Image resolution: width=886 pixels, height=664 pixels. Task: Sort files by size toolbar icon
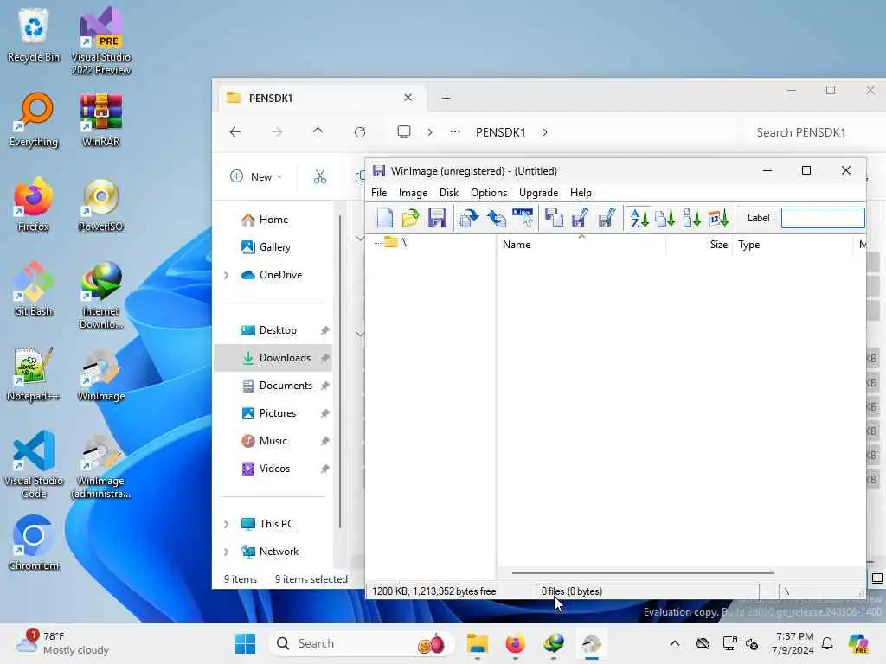691,218
